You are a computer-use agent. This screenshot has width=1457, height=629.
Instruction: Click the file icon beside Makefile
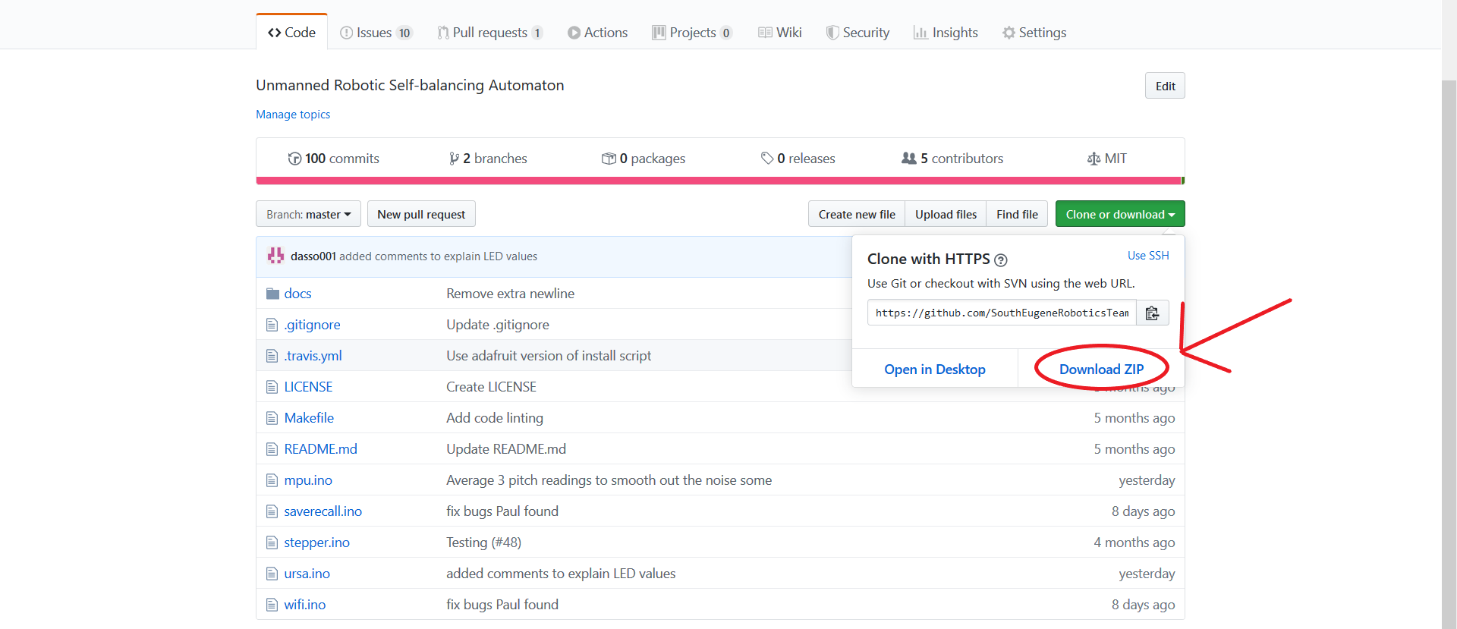[272, 418]
